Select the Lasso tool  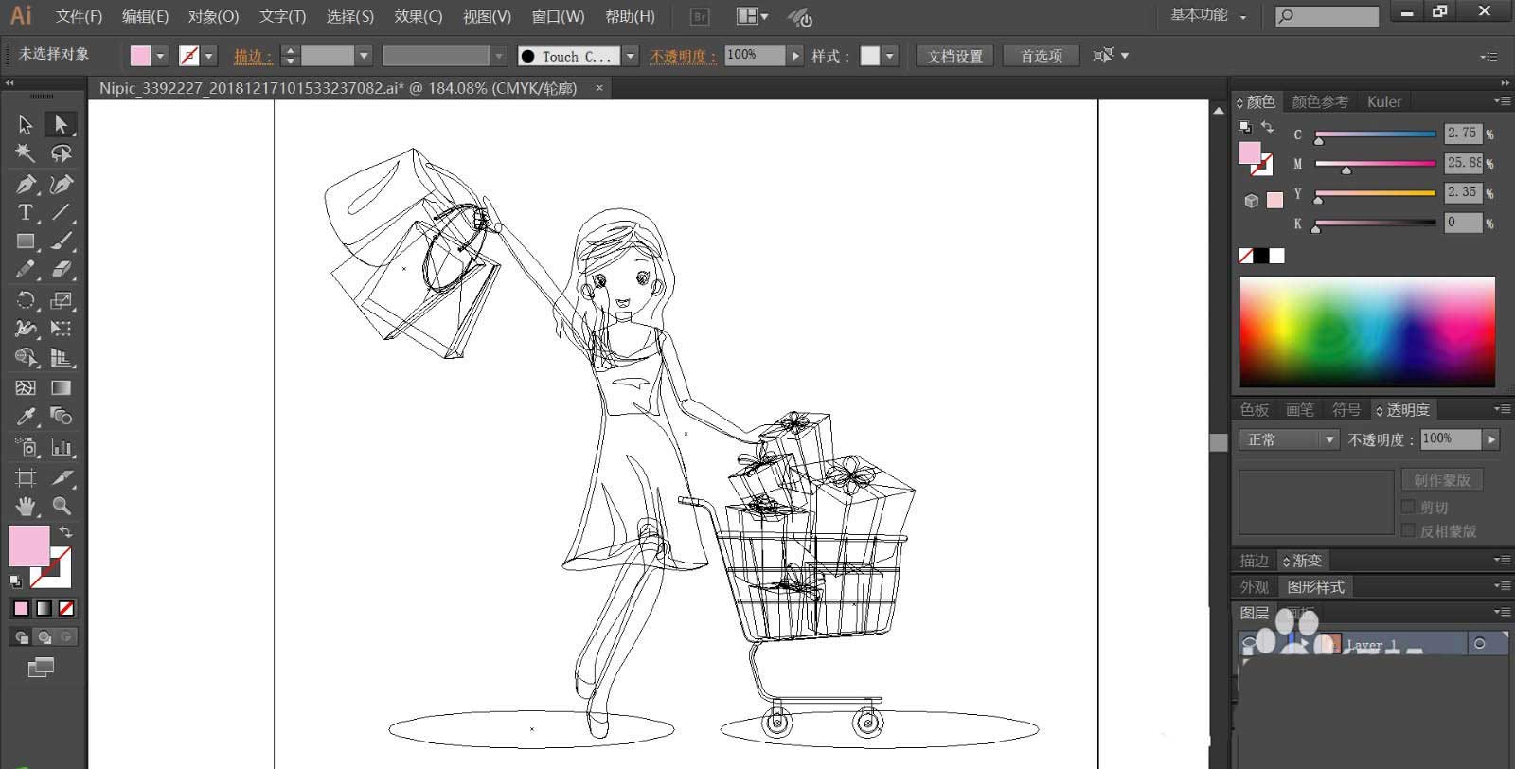tap(61, 153)
